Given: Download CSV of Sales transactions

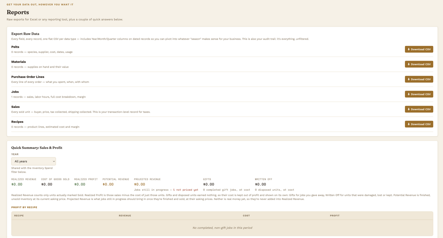Looking at the screenshot, I should pos(419,109).
